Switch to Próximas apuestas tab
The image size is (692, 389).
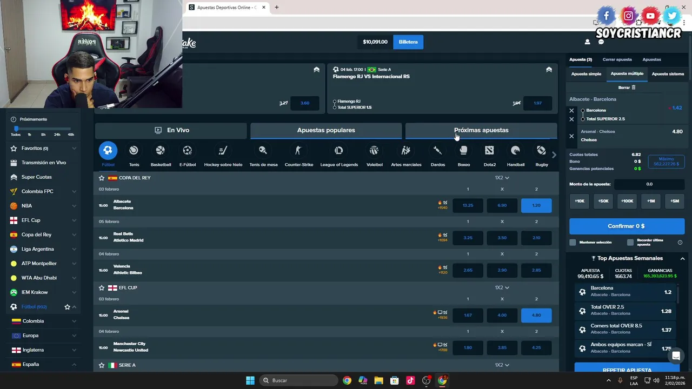pos(481,130)
